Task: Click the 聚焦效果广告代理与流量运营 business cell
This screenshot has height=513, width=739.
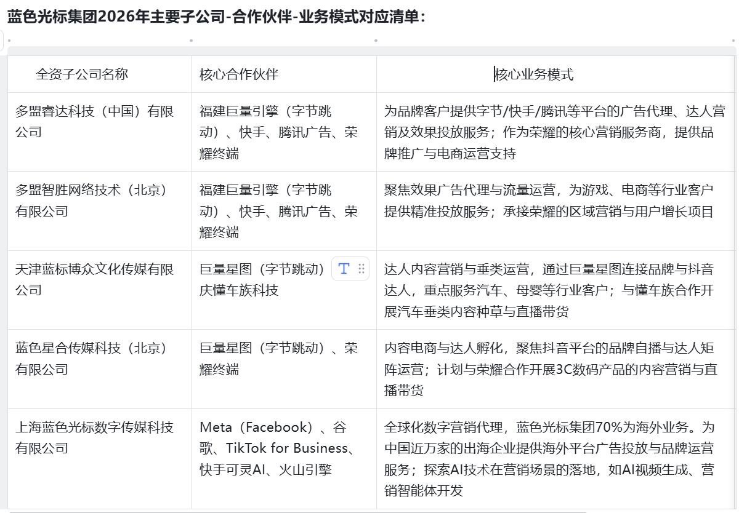Action: [x=556, y=211]
